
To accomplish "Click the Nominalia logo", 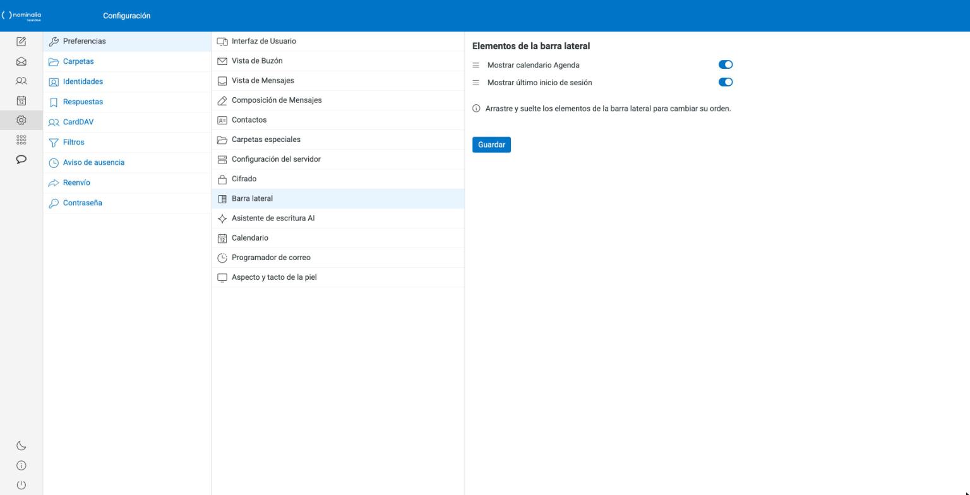I will [21, 16].
